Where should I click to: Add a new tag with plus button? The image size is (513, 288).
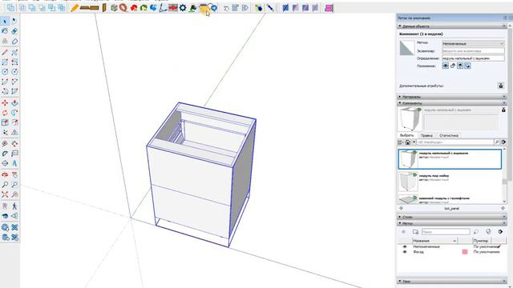[x=403, y=231]
